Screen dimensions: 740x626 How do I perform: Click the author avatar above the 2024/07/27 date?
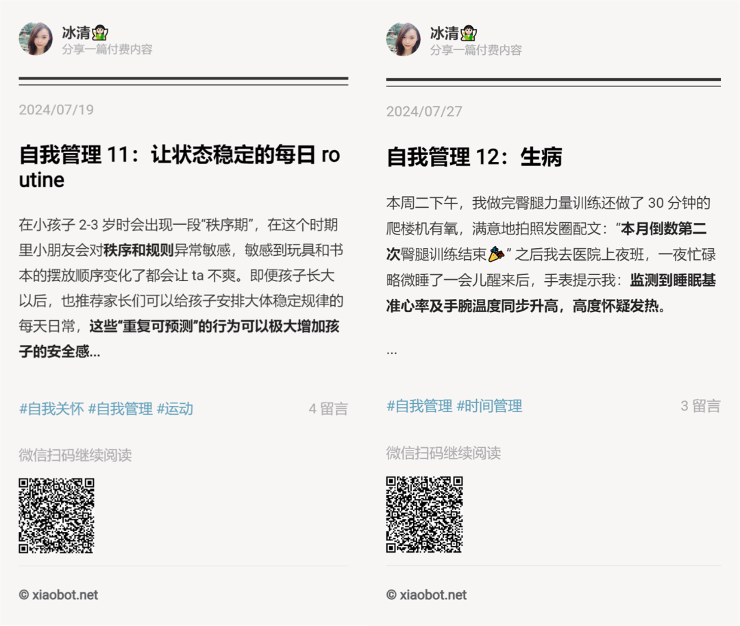pyautogui.click(x=403, y=40)
